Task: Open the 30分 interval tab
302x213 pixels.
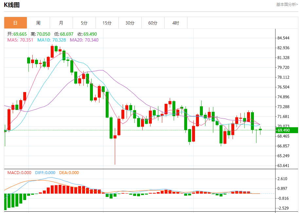Action: pyautogui.click(x=130, y=23)
